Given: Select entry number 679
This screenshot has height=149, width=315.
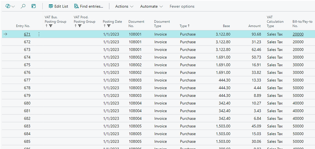Looking at the screenshot, I should tap(27, 95).
